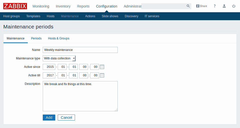The width and height of the screenshot is (240, 128).
Task: Expand the Maintenance type dropdown
Action: (x=59, y=58)
